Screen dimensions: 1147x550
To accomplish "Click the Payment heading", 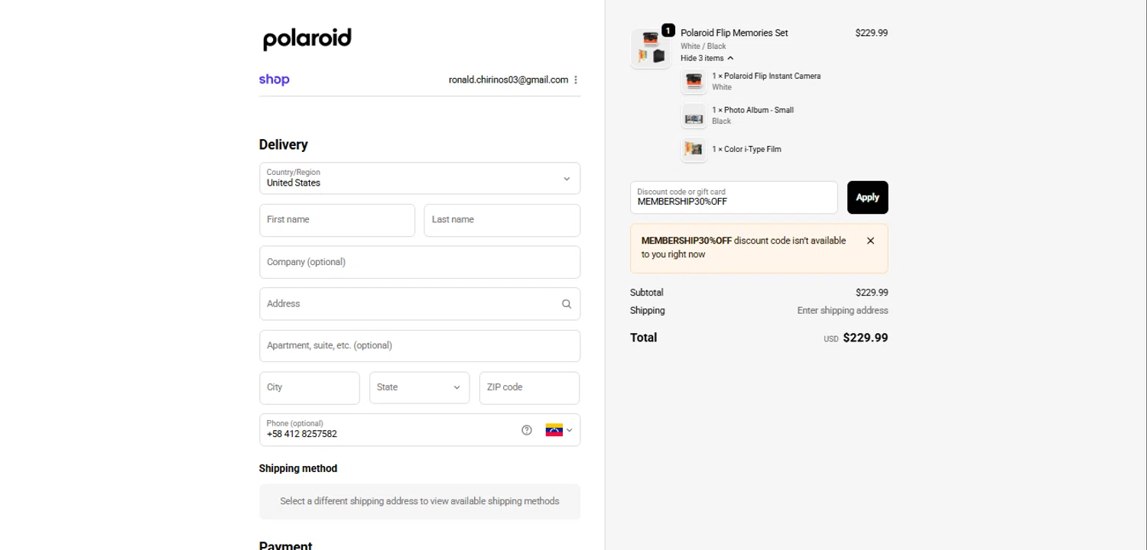I will point(286,545).
